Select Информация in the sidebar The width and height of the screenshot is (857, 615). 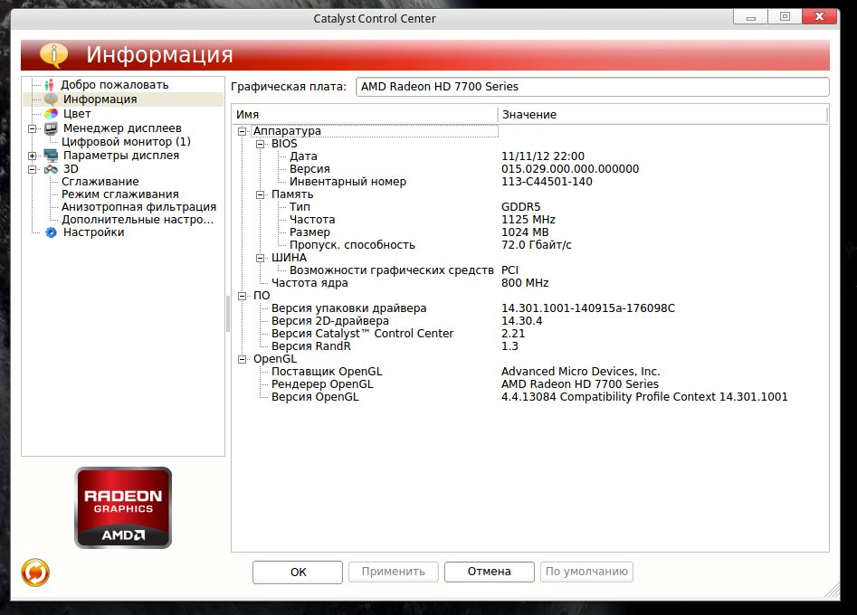tap(100, 99)
